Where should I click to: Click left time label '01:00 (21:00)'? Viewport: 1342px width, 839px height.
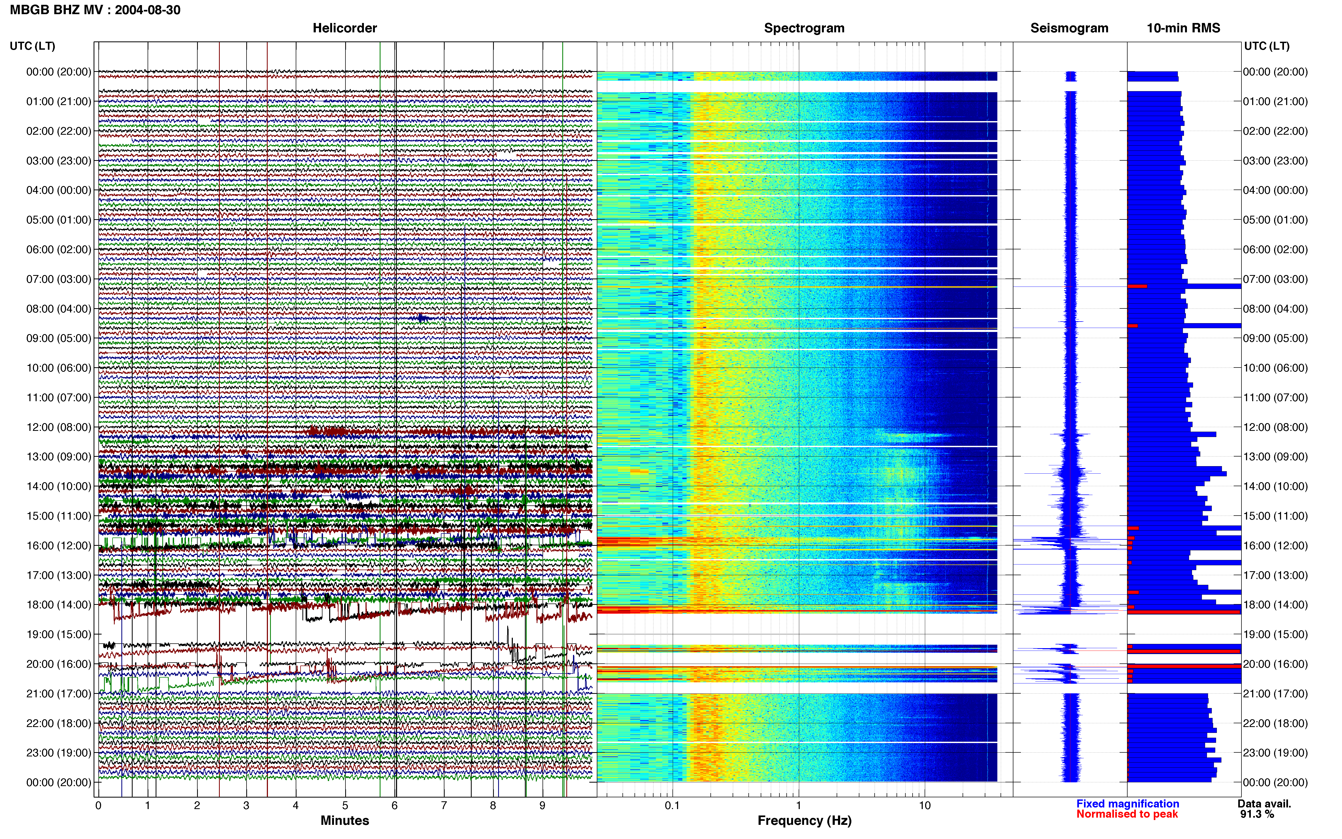tap(59, 102)
